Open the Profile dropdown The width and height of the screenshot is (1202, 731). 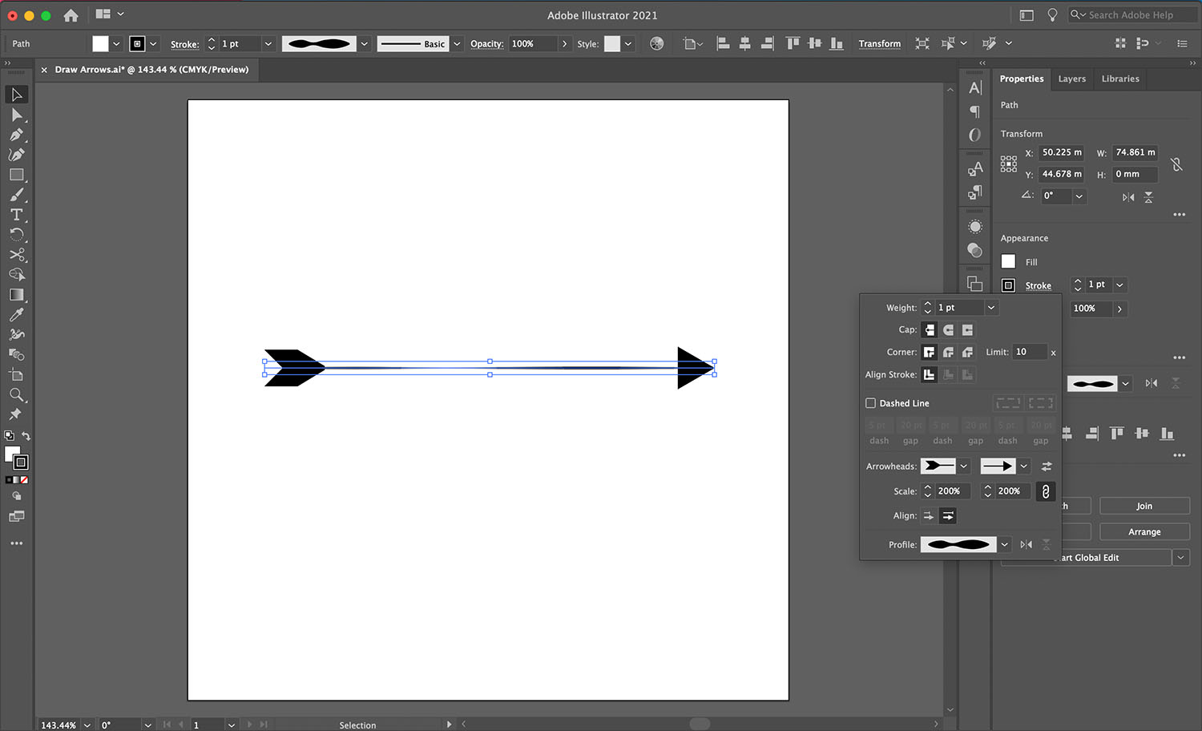pos(1004,544)
